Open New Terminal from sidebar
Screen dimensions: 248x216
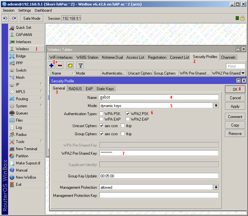pyautogui.click(x=26, y=149)
